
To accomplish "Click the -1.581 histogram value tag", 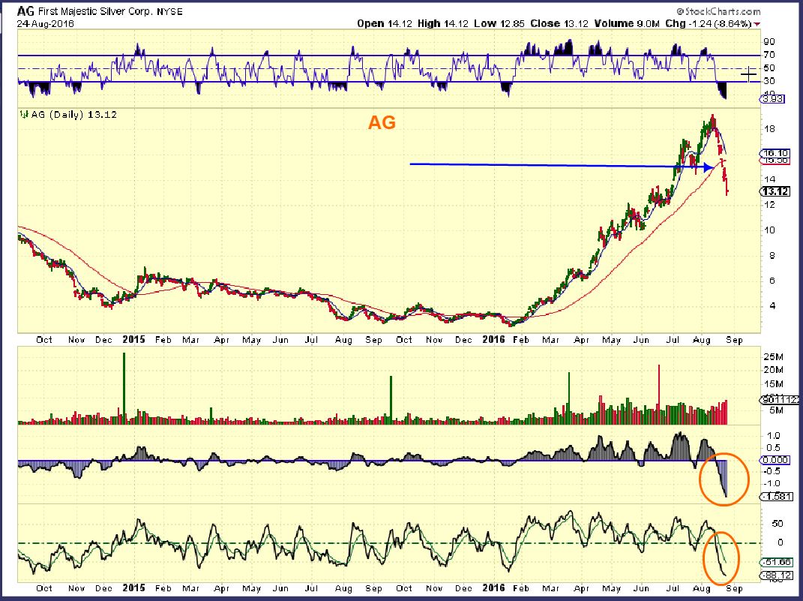I will click(777, 497).
